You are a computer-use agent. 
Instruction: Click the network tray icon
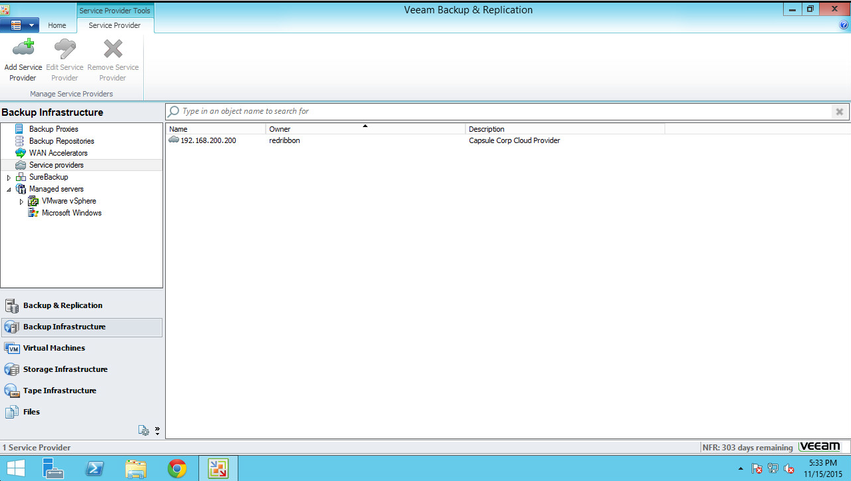773,468
